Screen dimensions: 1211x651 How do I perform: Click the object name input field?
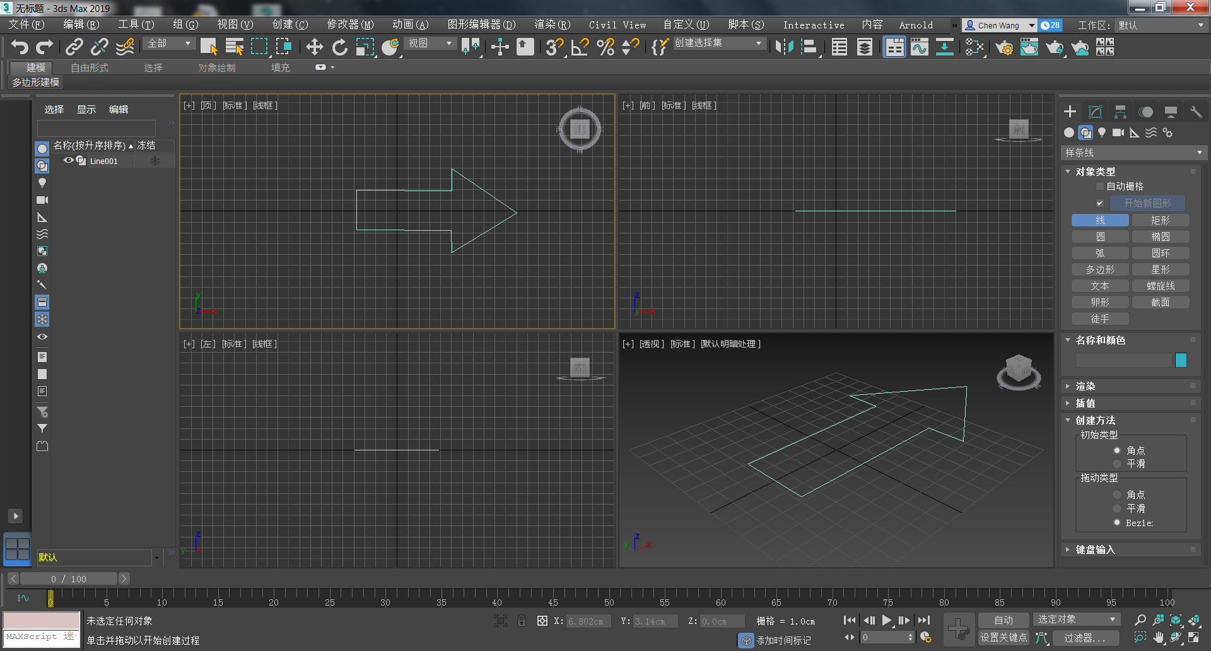[x=1123, y=360]
